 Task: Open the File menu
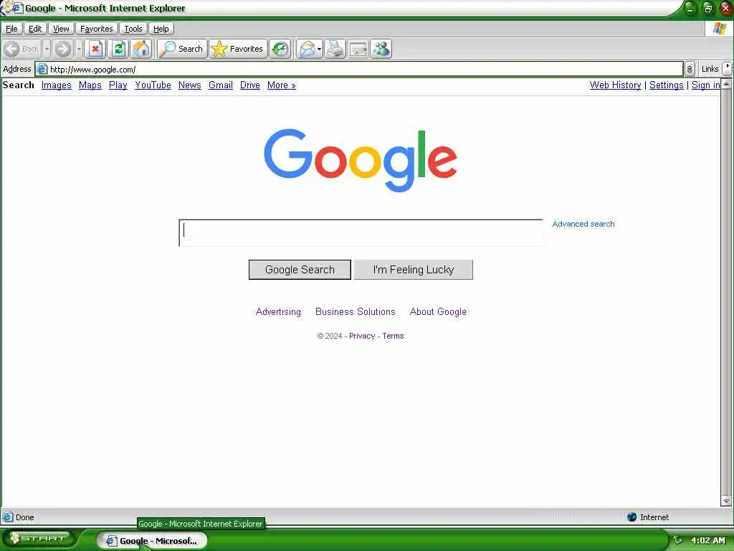(x=11, y=29)
